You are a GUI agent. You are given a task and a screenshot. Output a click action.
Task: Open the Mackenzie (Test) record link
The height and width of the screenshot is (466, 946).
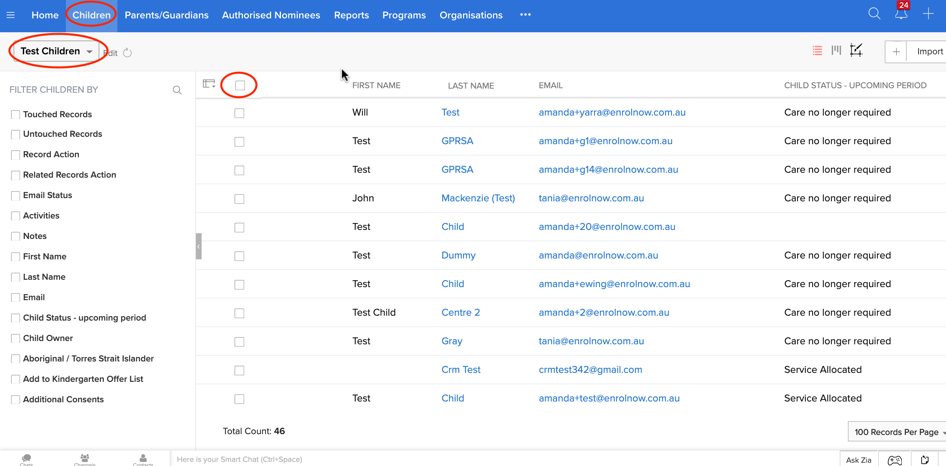[478, 198]
